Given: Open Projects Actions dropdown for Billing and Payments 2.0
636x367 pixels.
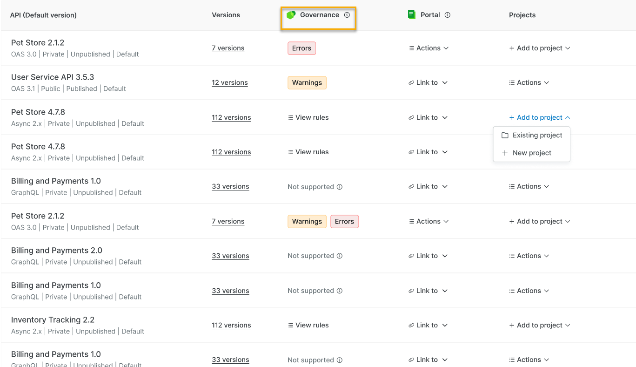Looking at the screenshot, I should (x=529, y=256).
